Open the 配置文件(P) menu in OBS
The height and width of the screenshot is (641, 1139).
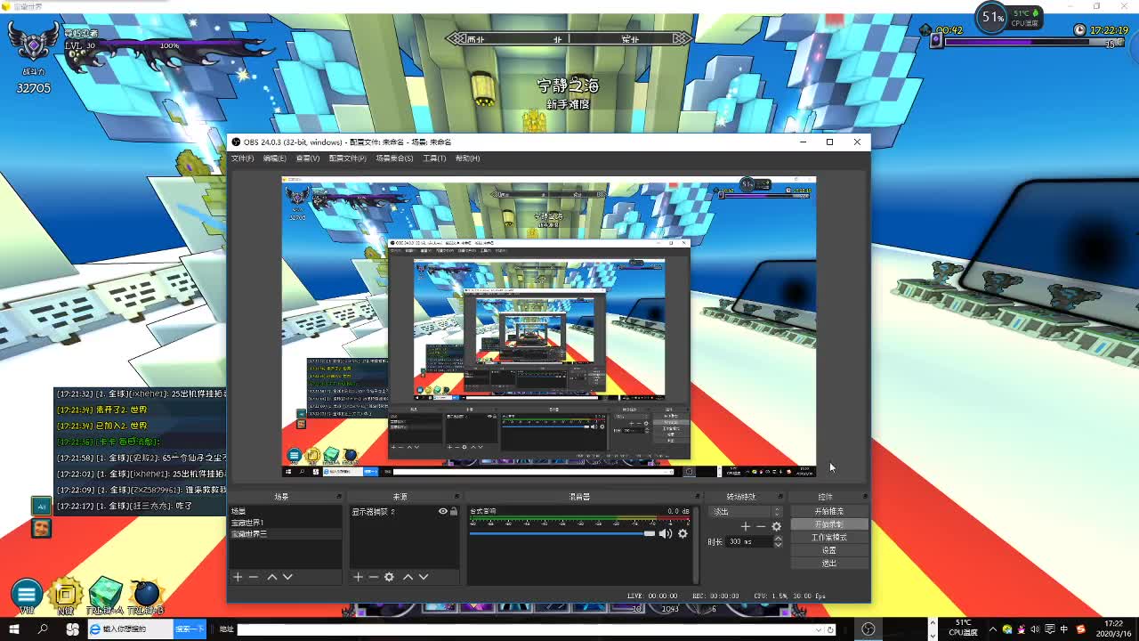[347, 158]
